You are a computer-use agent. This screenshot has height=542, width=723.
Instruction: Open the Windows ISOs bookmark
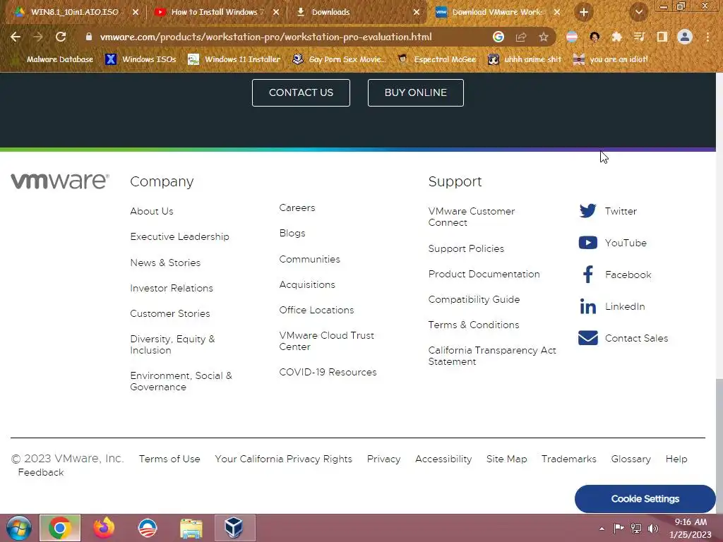141,59
